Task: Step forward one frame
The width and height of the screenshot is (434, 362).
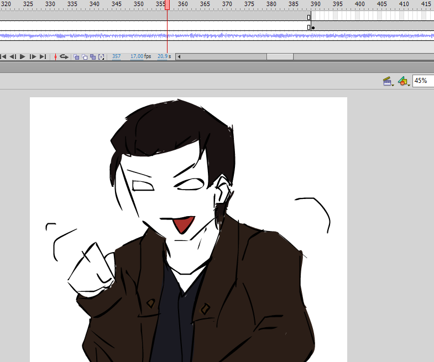Action: point(33,56)
